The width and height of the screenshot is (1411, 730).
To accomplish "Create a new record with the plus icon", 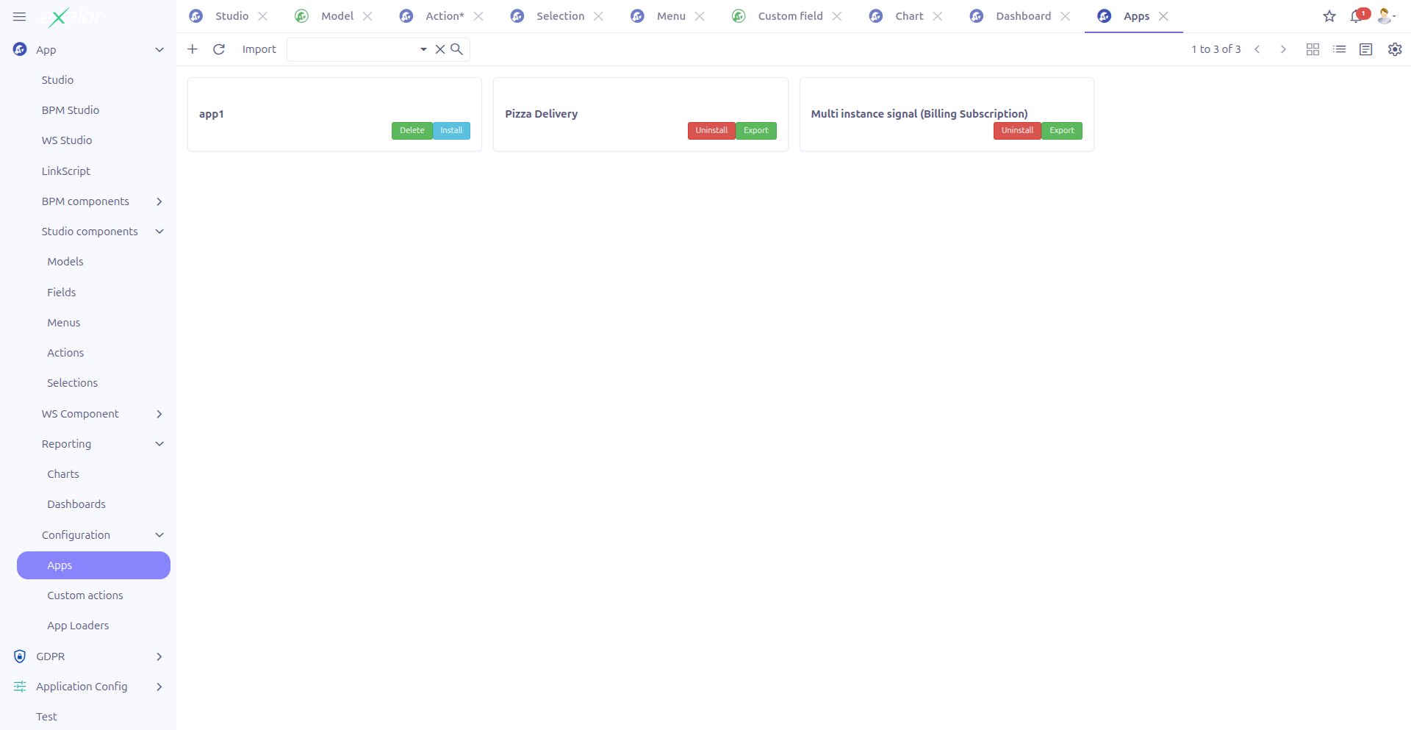I will [193, 49].
